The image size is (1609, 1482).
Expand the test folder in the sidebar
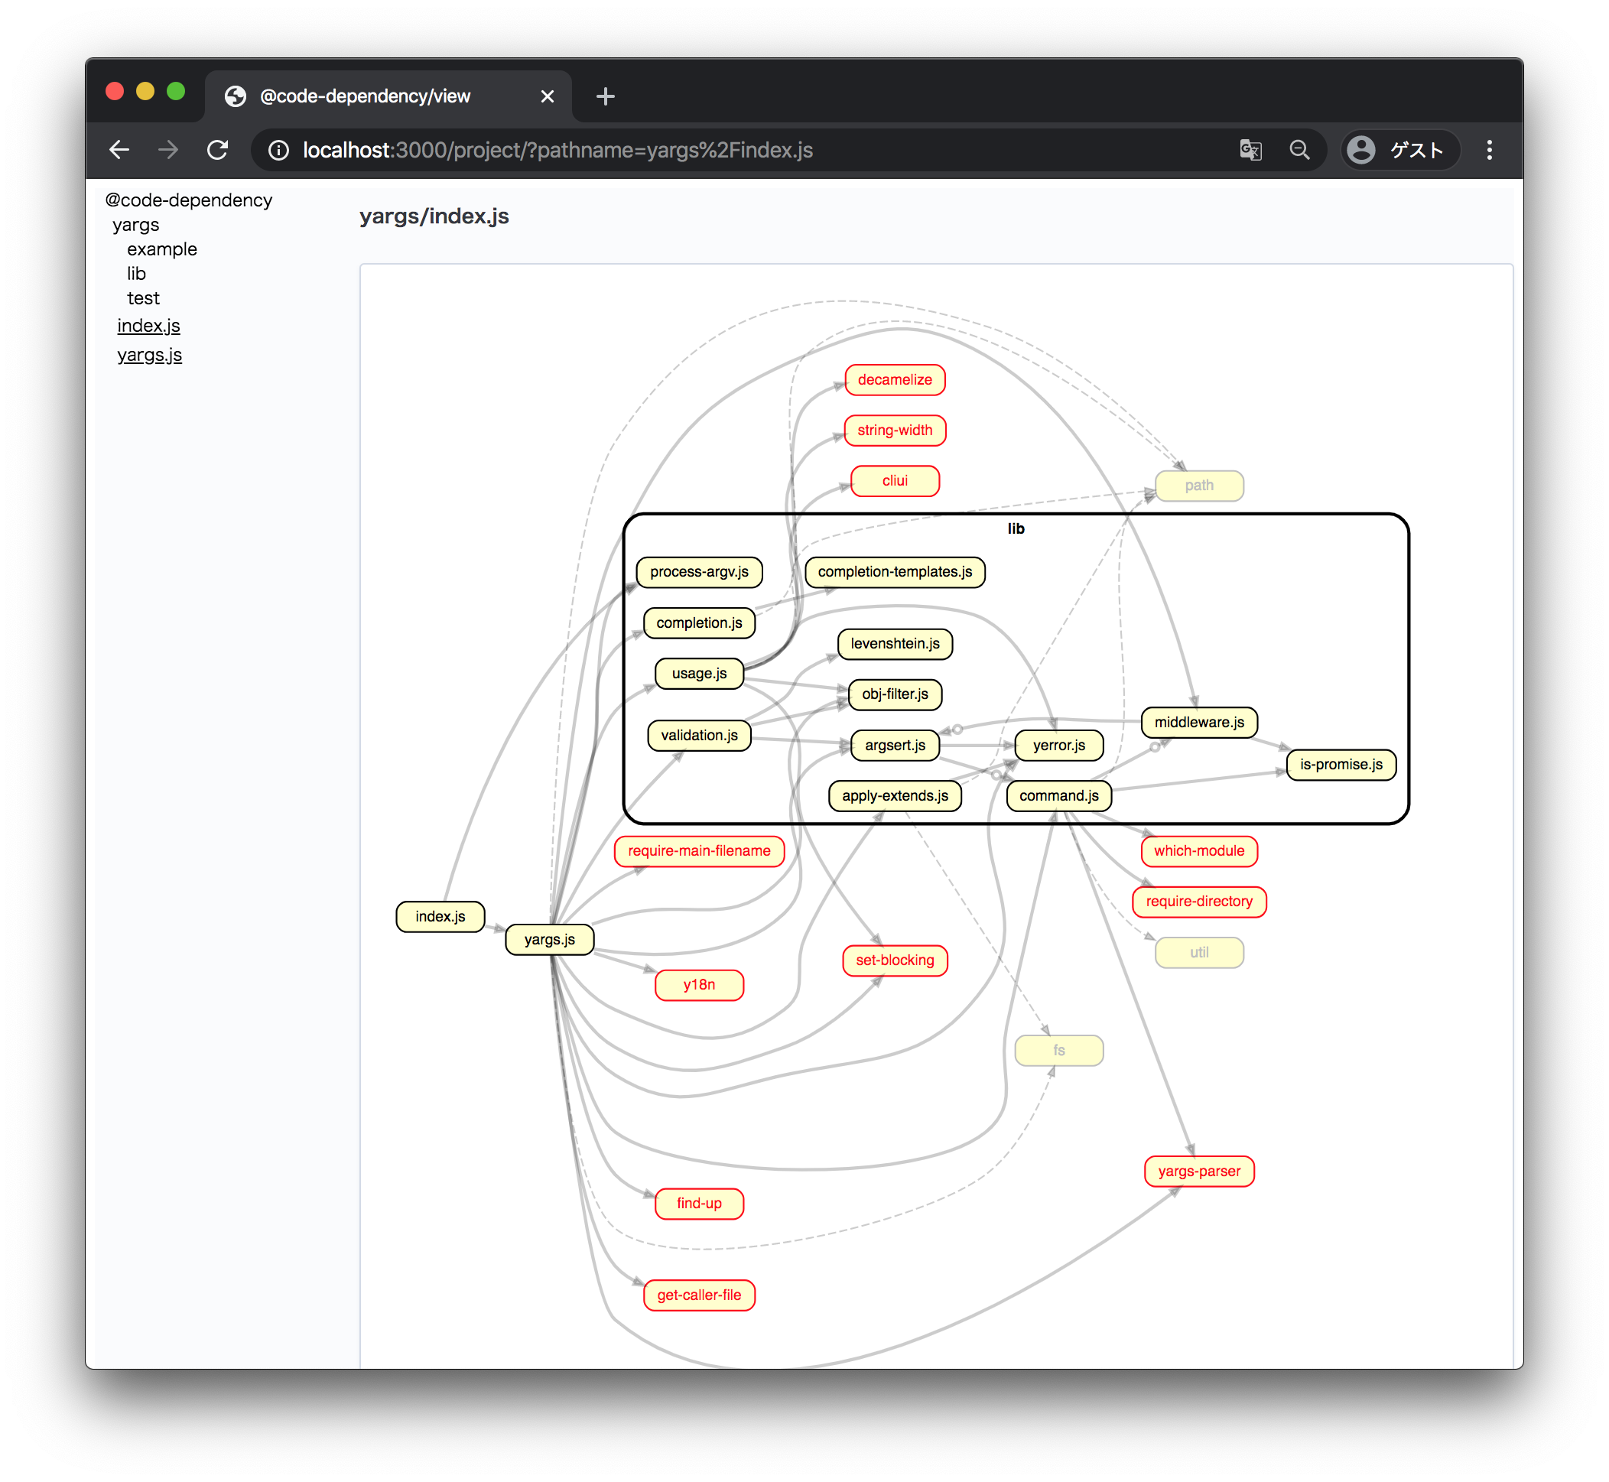tap(144, 297)
